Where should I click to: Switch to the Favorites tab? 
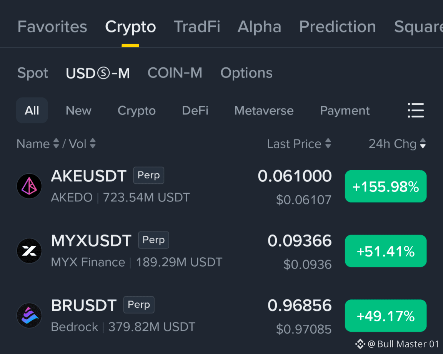tap(52, 27)
